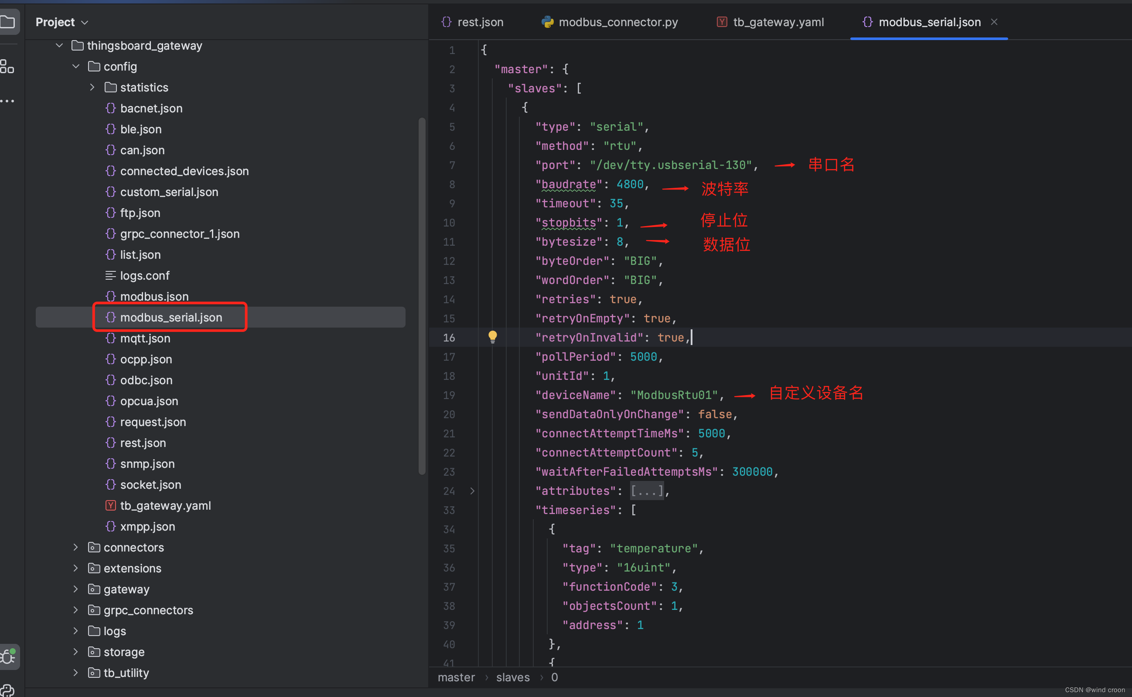Image resolution: width=1132 pixels, height=697 pixels.
Task: Expand the connectors folder
Action: [x=75, y=547]
